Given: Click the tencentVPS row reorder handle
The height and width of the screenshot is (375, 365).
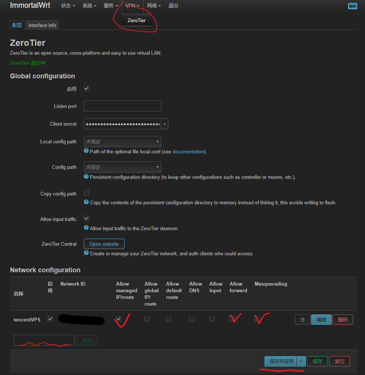Looking at the screenshot, I should click(x=302, y=320).
